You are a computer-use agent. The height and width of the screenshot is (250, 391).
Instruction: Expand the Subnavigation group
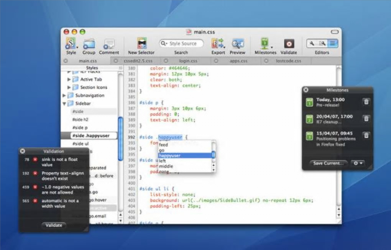(64, 95)
